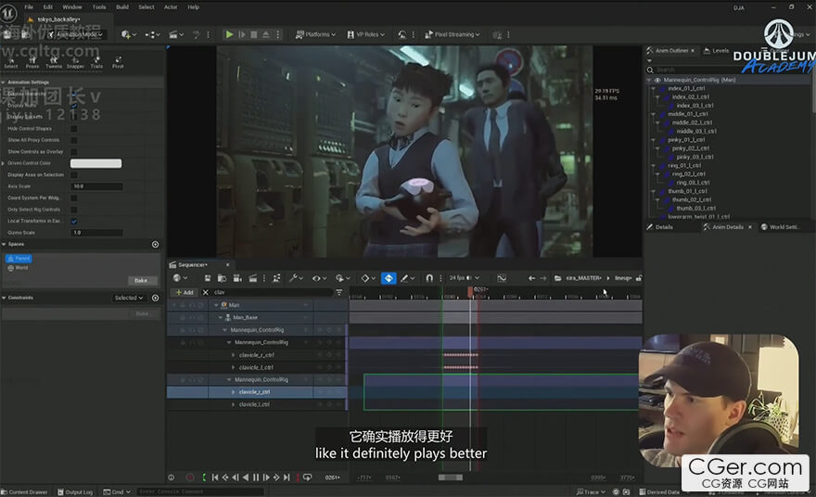The height and width of the screenshot is (497, 816).
Task: Click the Driven Control Color swatch
Action: [96, 163]
